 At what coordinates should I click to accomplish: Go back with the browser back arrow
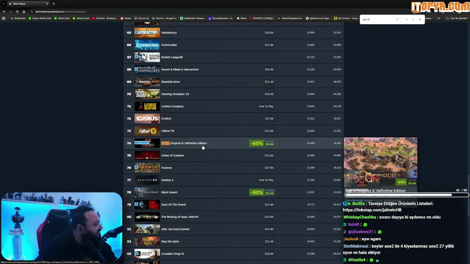[4, 11]
